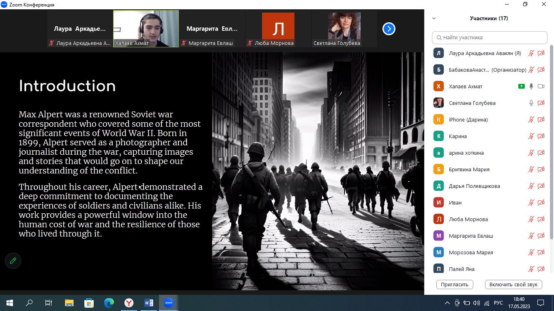Open Microsoft Word from the taskbar
Screen dimensions: 554x311
point(148,302)
